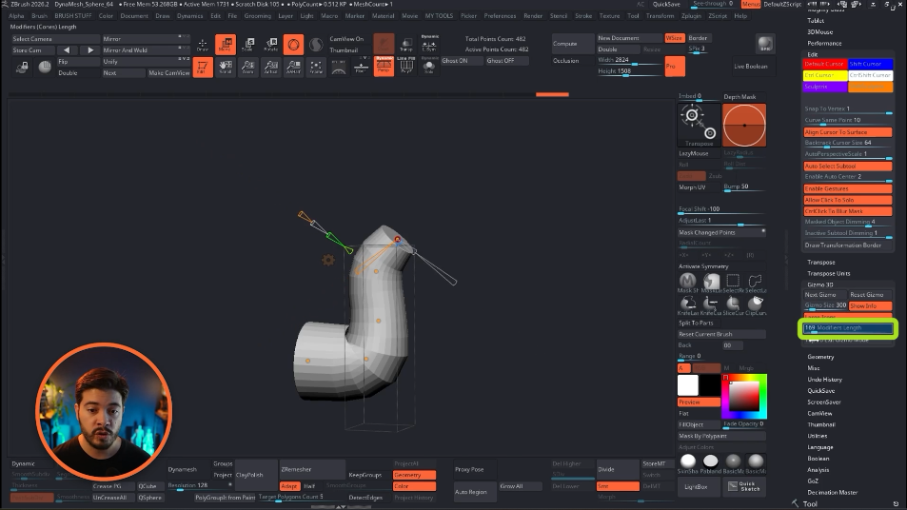
Task: Toggle Enable Gestures option
Action: 847,188
